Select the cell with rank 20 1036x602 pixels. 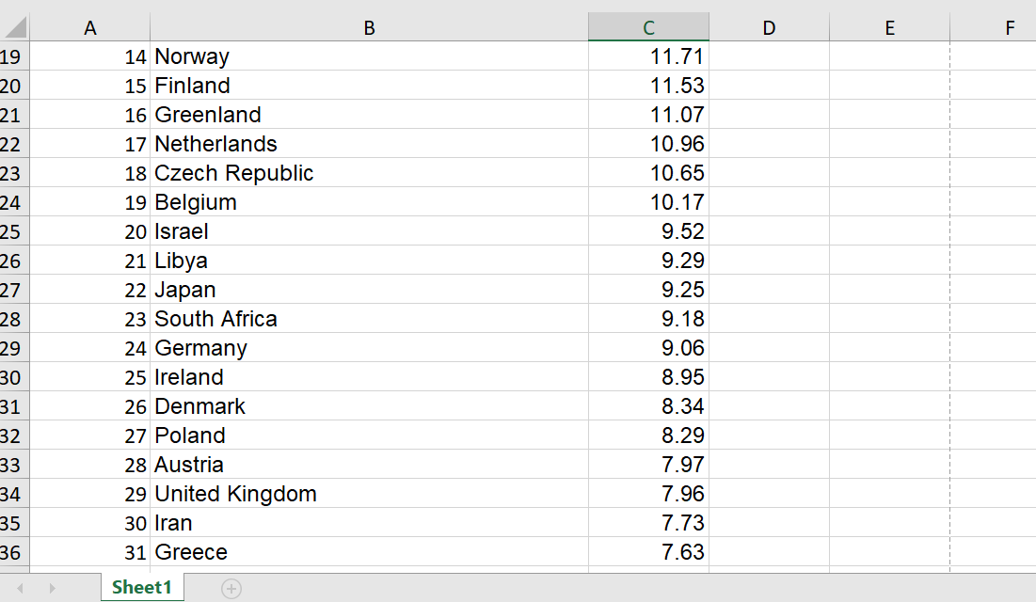point(90,230)
